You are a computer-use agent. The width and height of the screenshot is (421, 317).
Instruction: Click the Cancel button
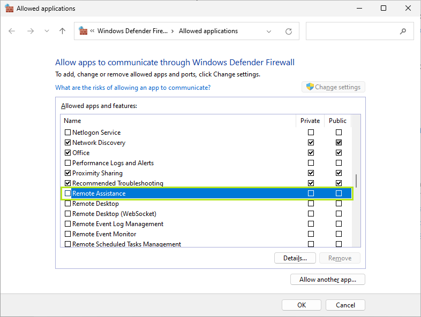point(345,305)
